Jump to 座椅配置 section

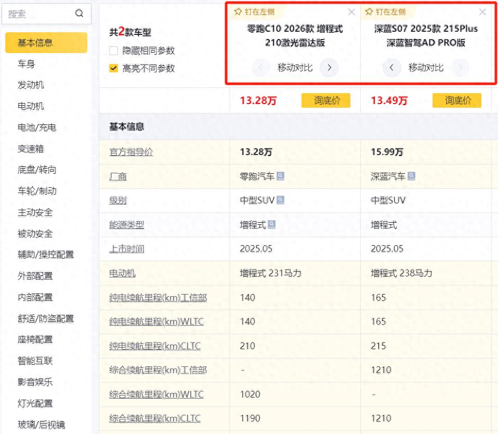35,340
